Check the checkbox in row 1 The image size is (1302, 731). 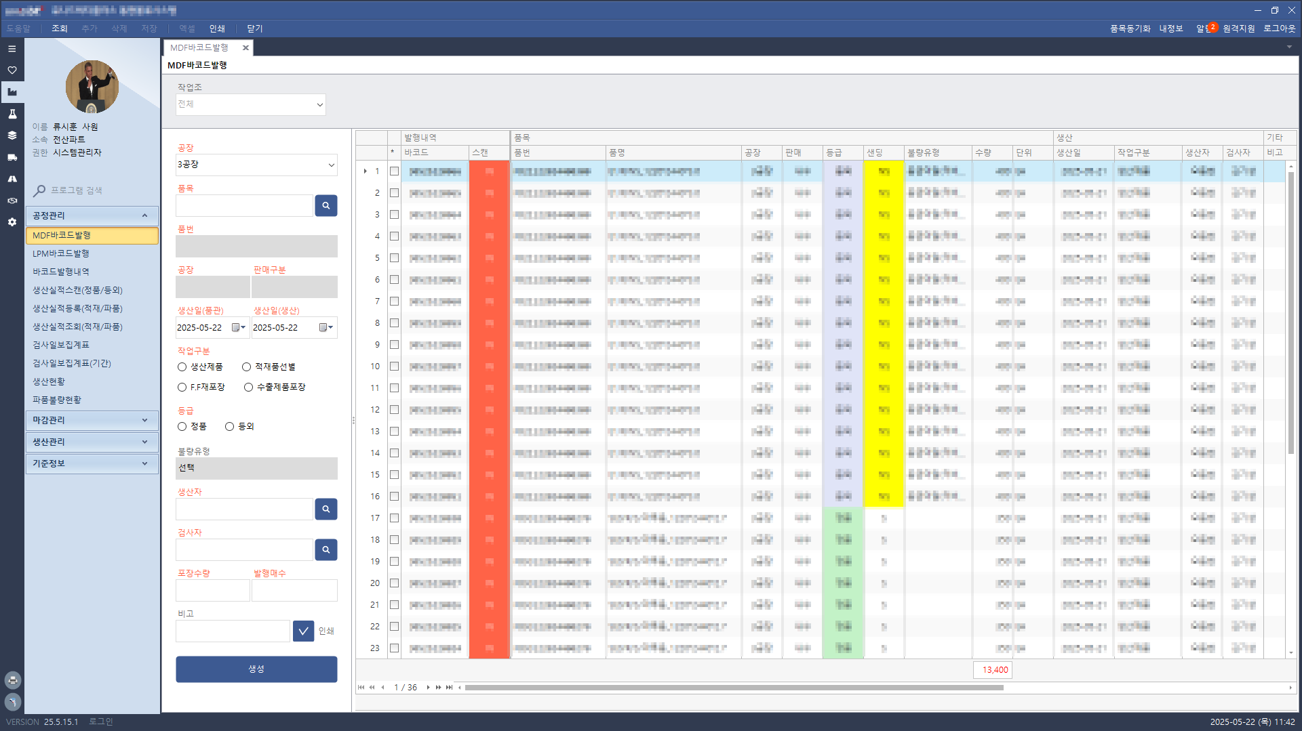coord(394,171)
